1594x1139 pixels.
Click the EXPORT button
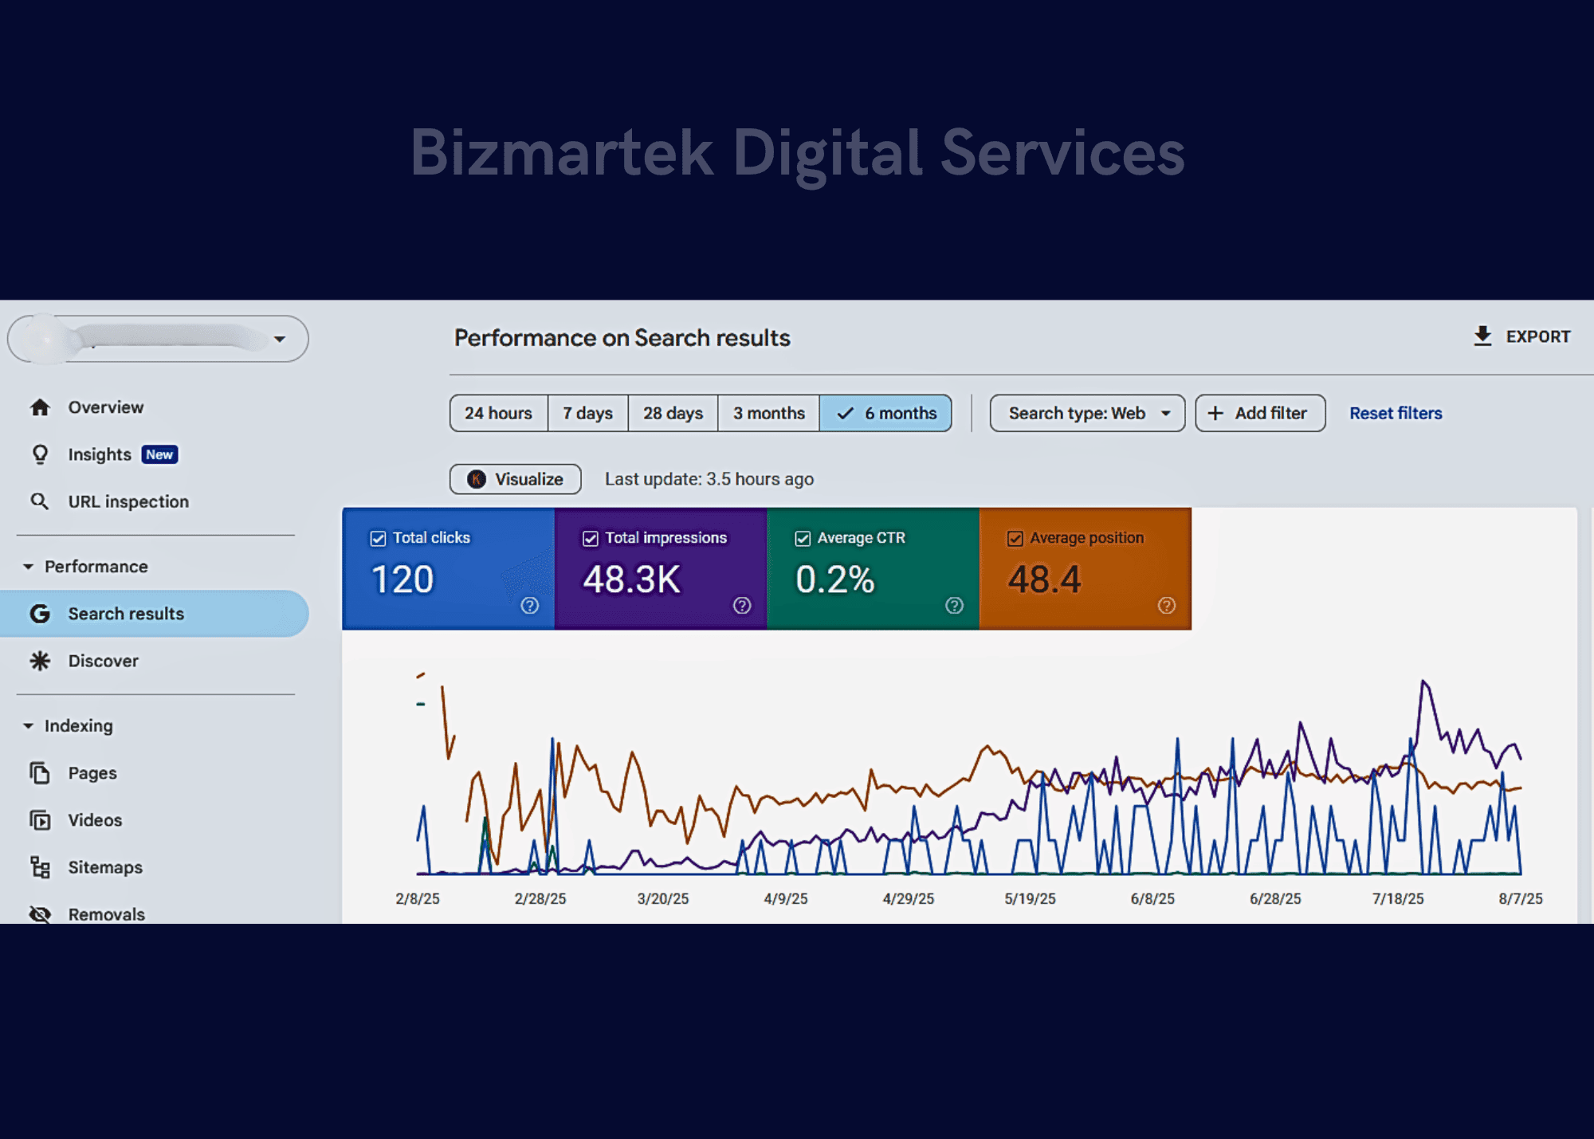click(x=1521, y=336)
